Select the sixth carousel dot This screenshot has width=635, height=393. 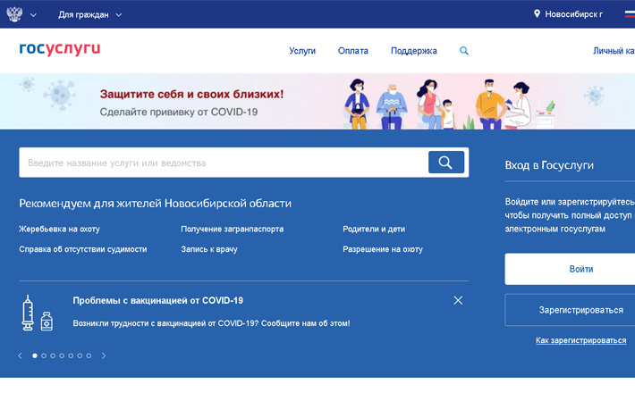[80, 355]
